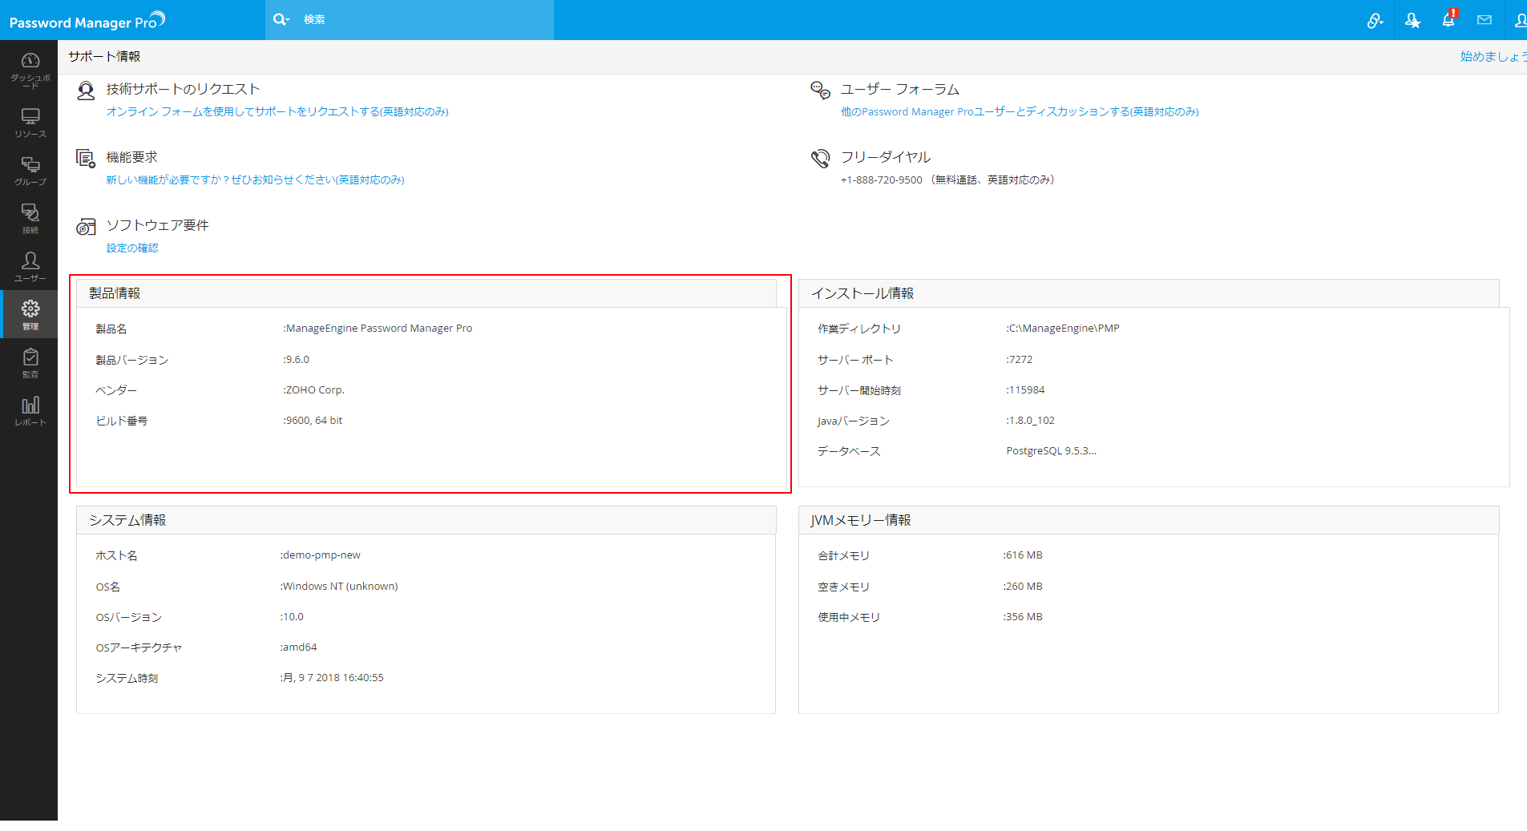Click the user-with-star icon in header
The width and height of the screenshot is (1527, 831).
click(x=1412, y=21)
